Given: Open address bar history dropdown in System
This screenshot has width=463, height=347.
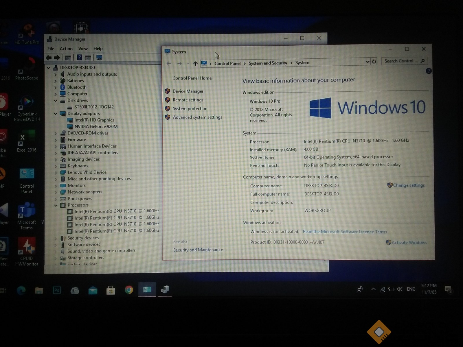Looking at the screenshot, I should pos(368,62).
